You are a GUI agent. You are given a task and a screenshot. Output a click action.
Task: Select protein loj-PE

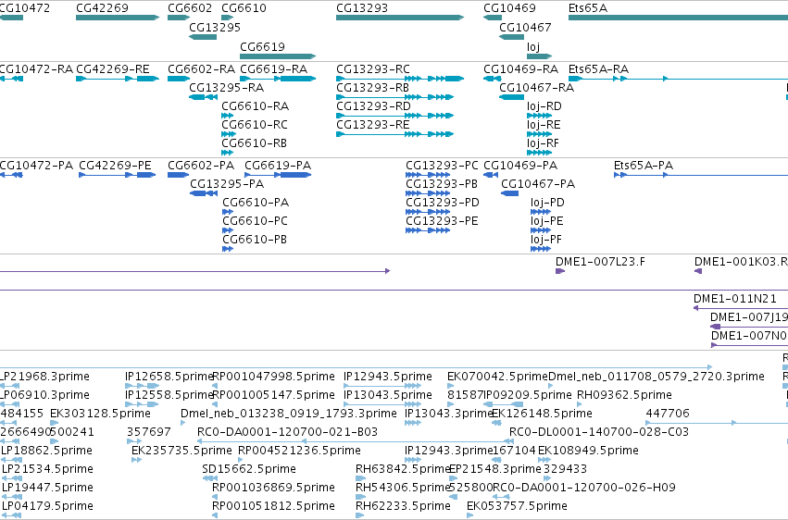[x=546, y=221]
